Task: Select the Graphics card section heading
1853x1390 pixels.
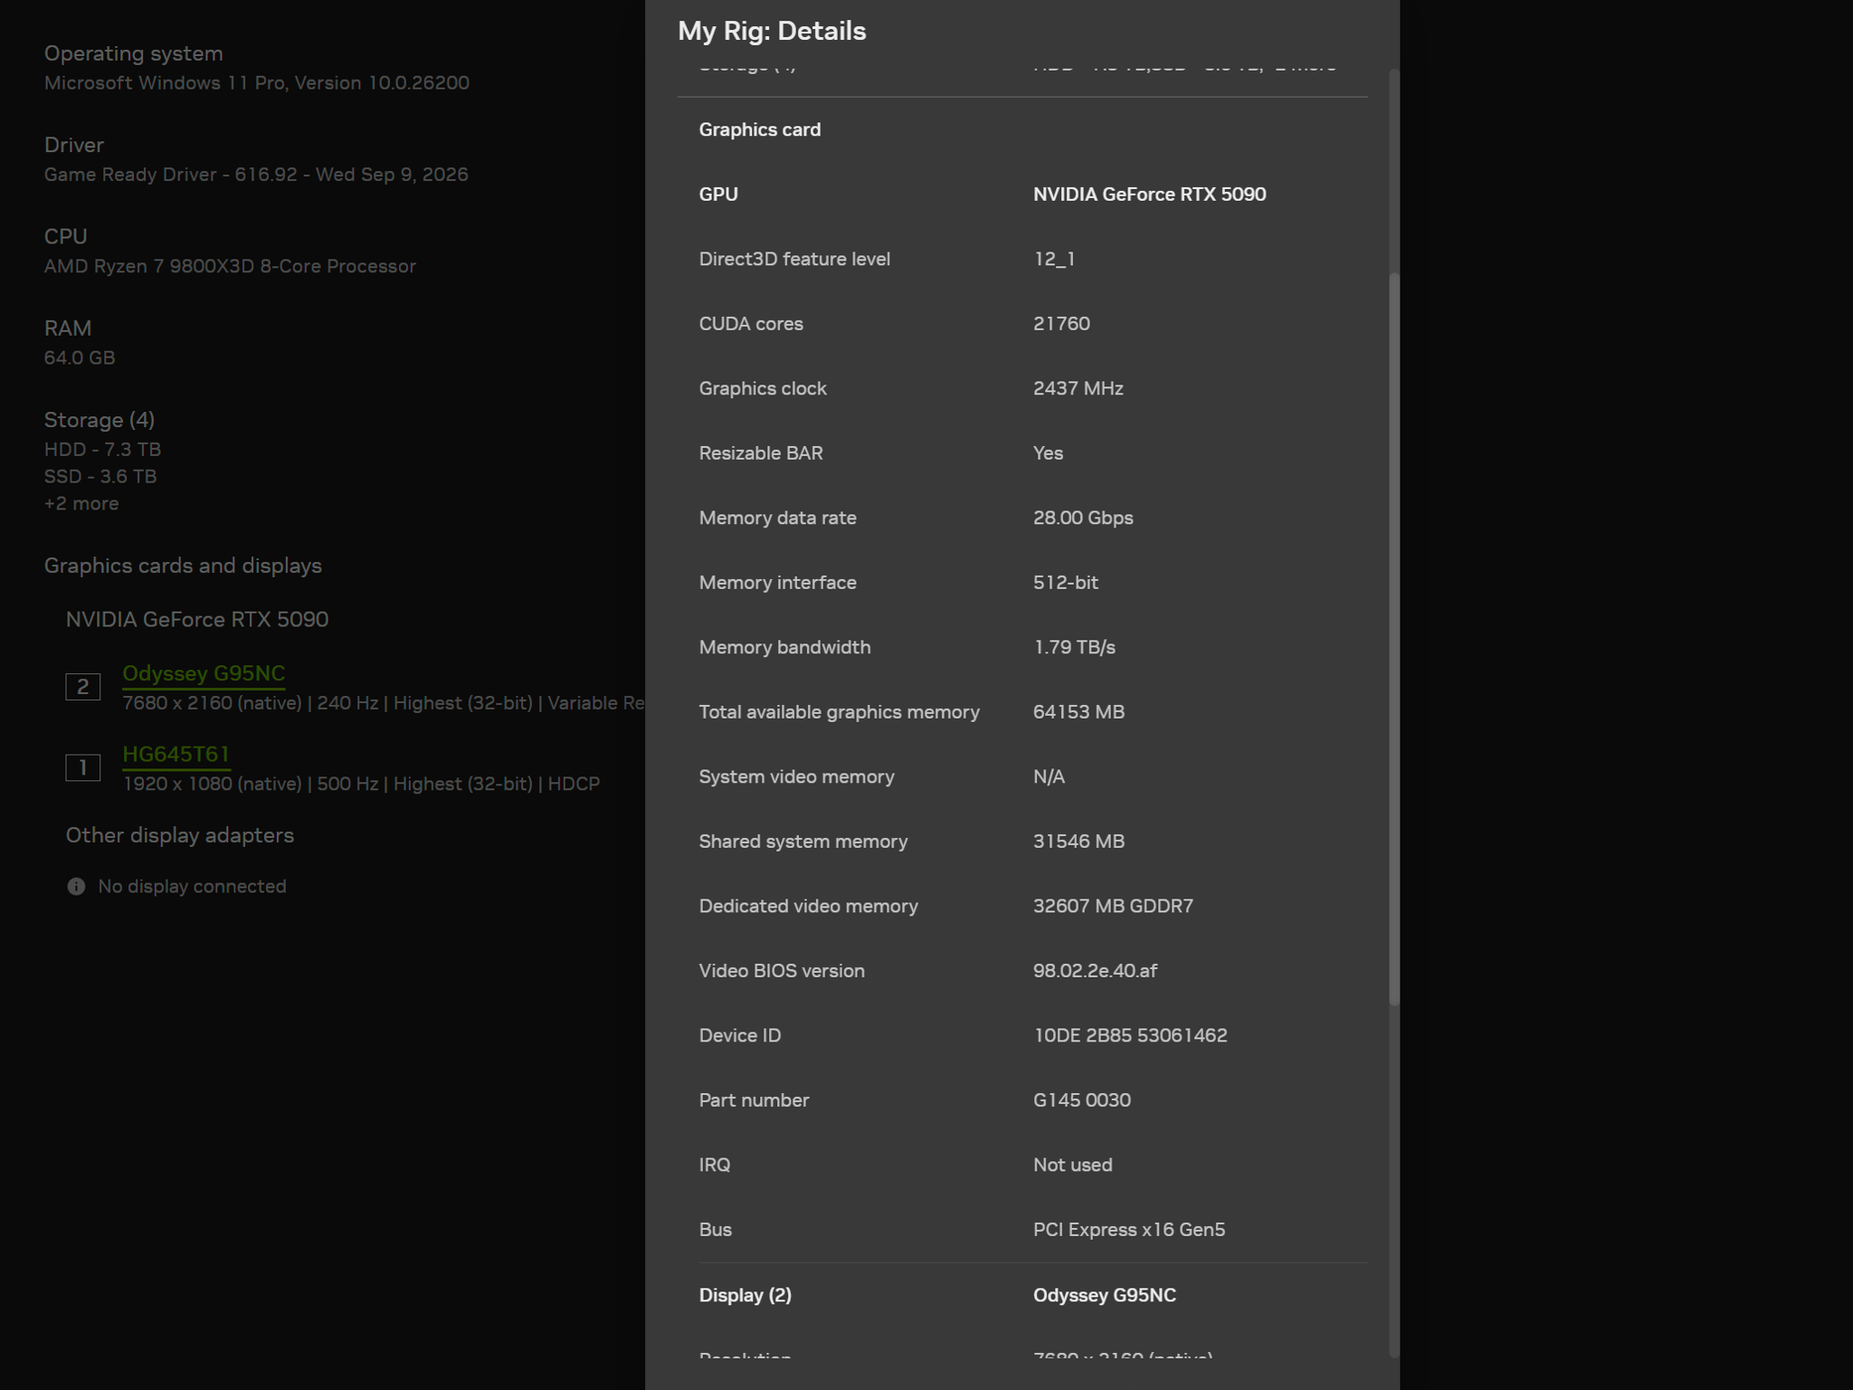Action: [x=760, y=129]
